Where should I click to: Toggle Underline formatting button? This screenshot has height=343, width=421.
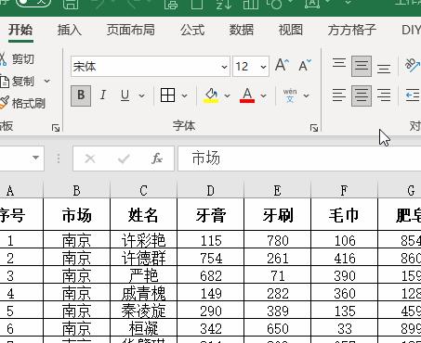tap(125, 95)
